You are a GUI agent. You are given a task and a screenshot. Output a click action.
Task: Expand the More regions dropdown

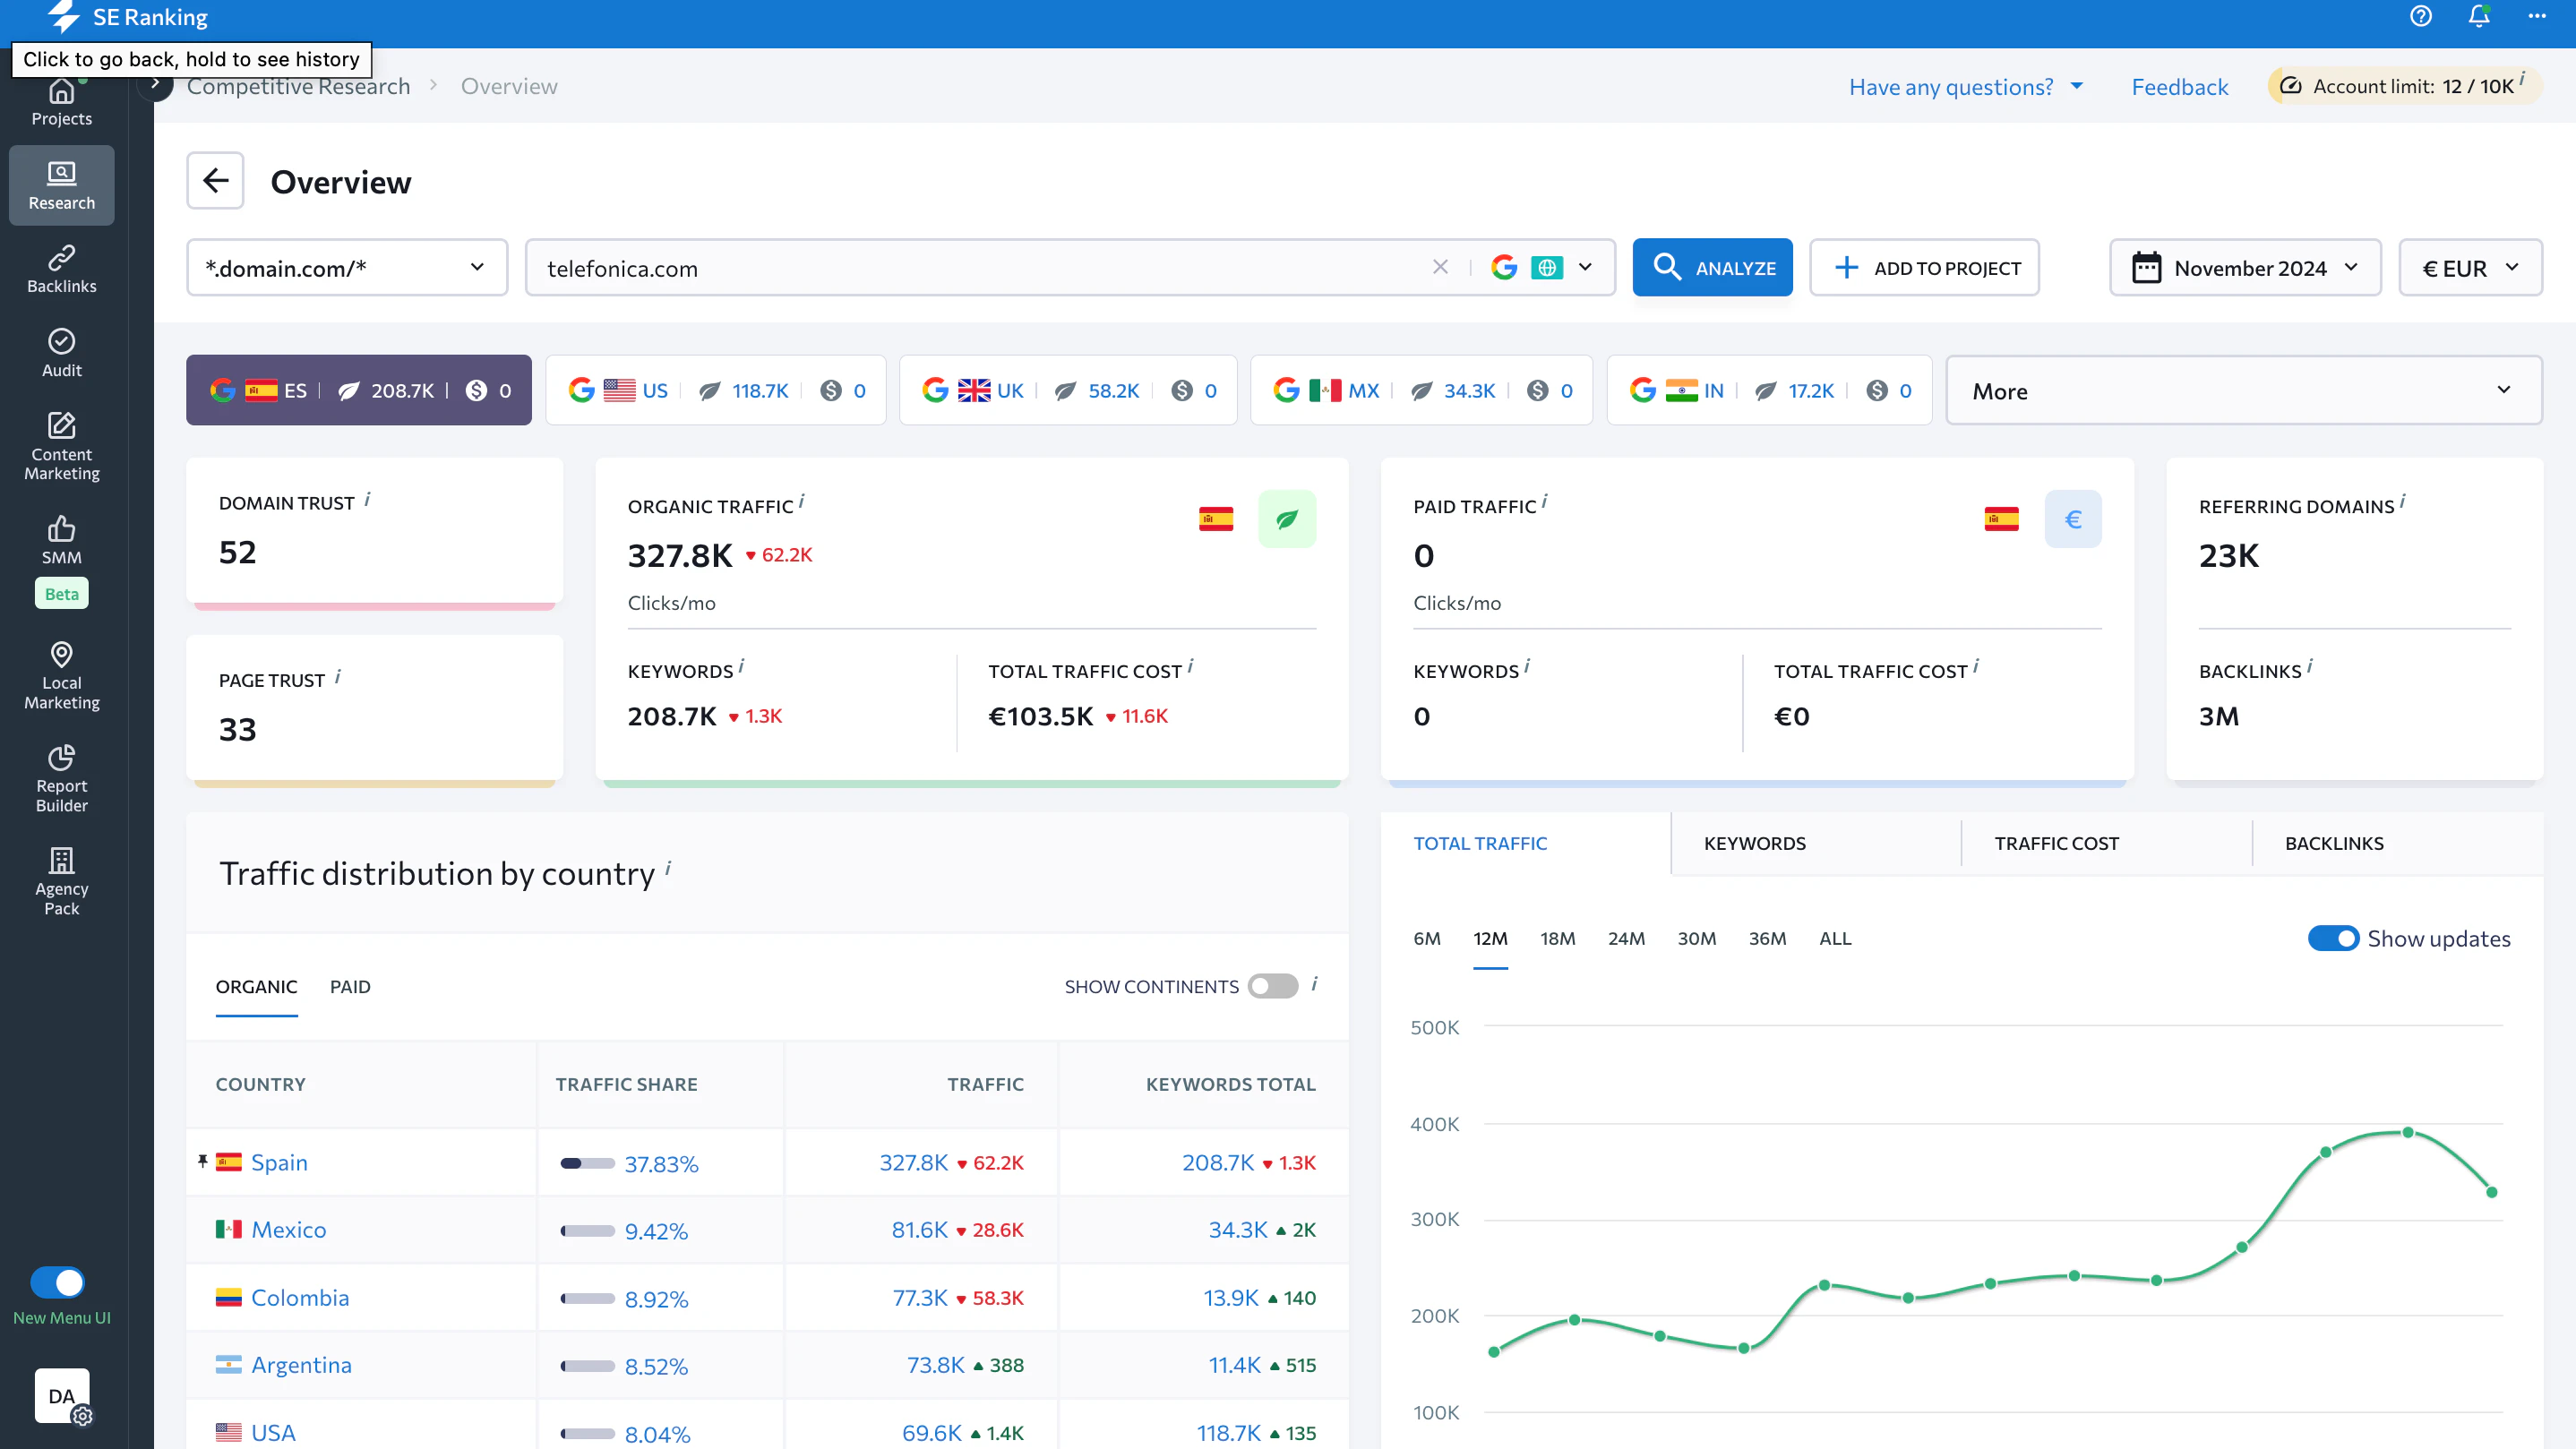[2243, 391]
